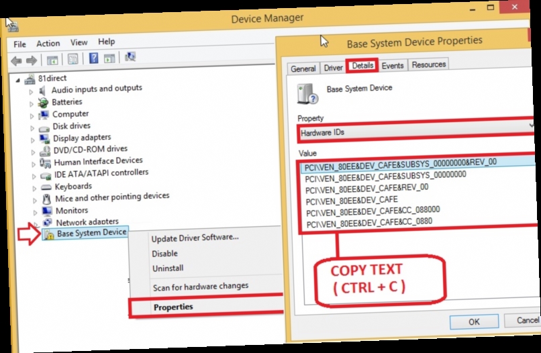Image resolution: width=541 pixels, height=353 pixels.
Task: Click the Forward arrow toolbar icon
Action: point(32,60)
